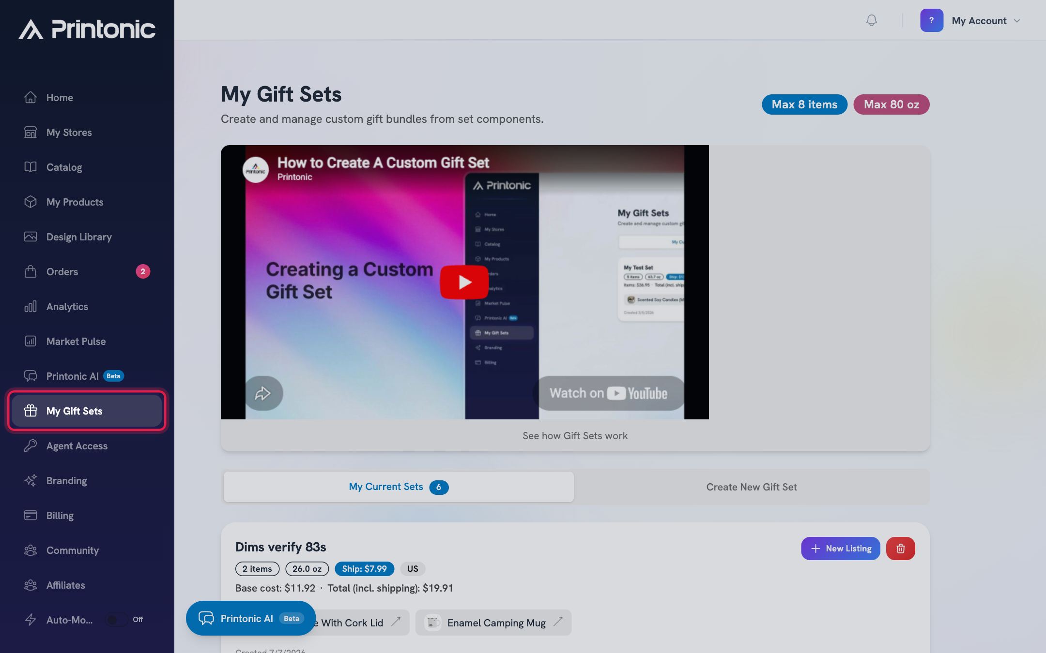Toggle the Auto-Mode switch

117,620
